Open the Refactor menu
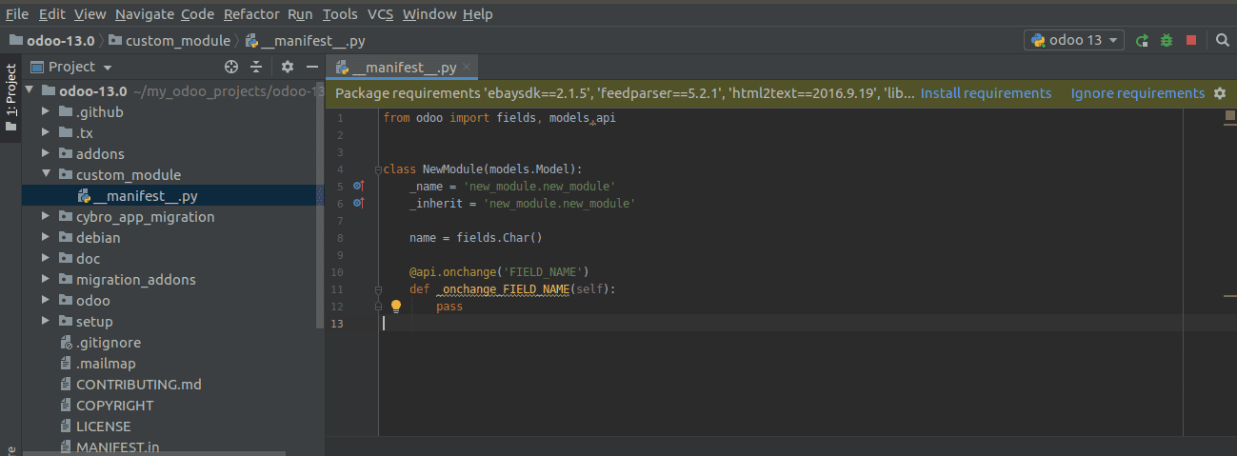The image size is (1237, 456). (x=251, y=14)
